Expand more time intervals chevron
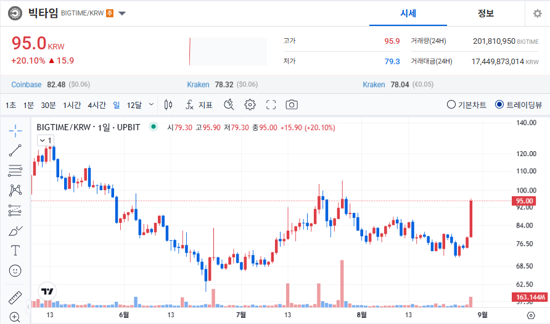The width and height of the screenshot is (550, 324). [x=151, y=104]
